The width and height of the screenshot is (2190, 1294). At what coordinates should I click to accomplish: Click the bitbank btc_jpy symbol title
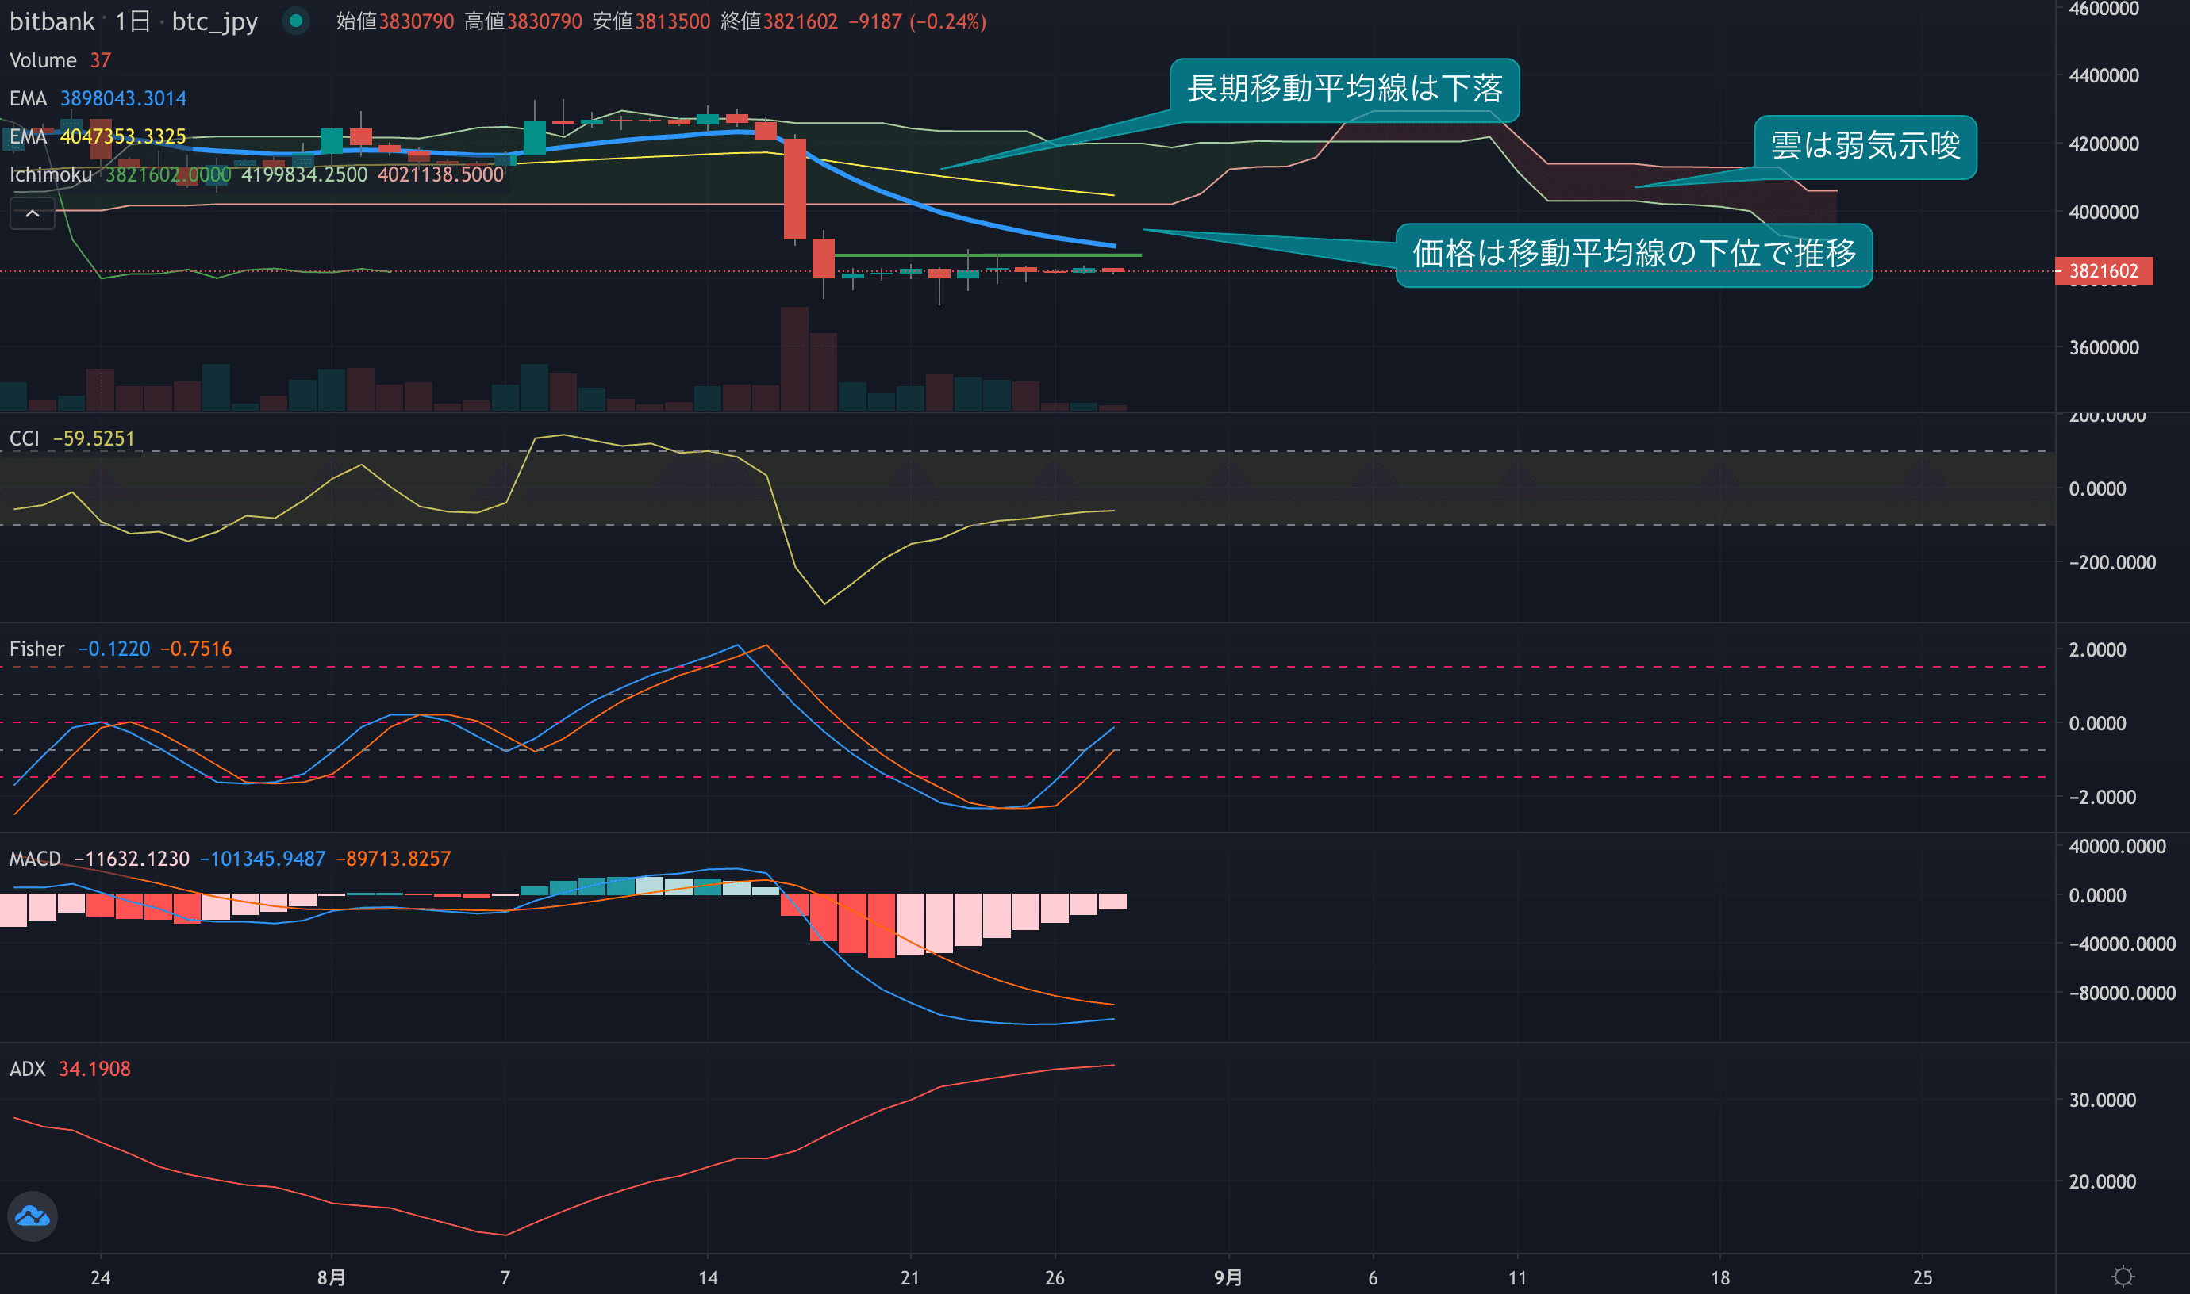(x=133, y=21)
